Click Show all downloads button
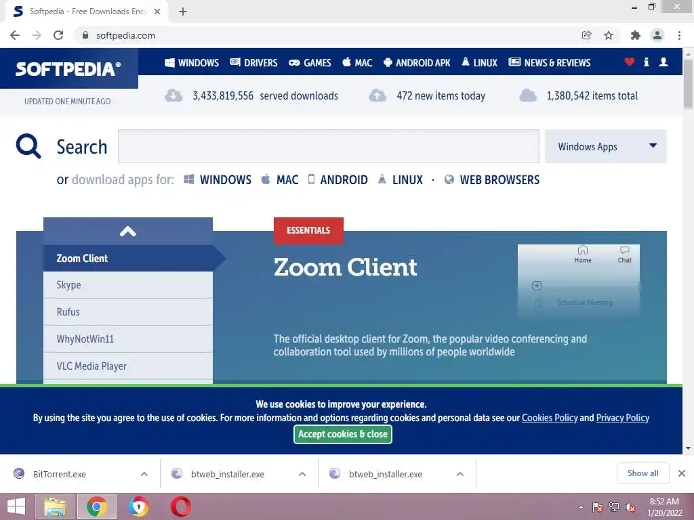694x520 pixels. pos(642,473)
